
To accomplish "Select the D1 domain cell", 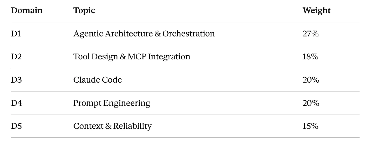I will click(x=16, y=34).
